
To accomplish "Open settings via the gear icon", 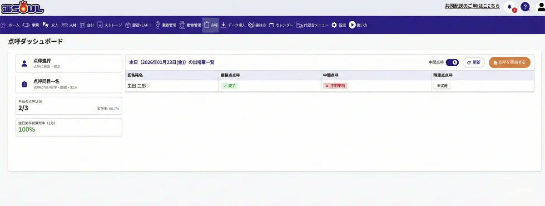I will 339,25.
